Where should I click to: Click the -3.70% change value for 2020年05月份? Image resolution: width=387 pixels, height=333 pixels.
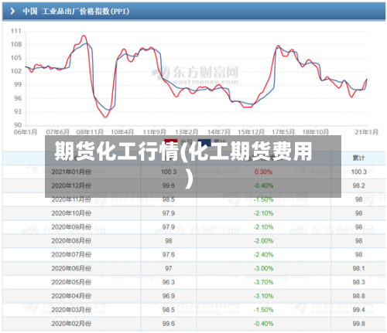tap(263, 282)
